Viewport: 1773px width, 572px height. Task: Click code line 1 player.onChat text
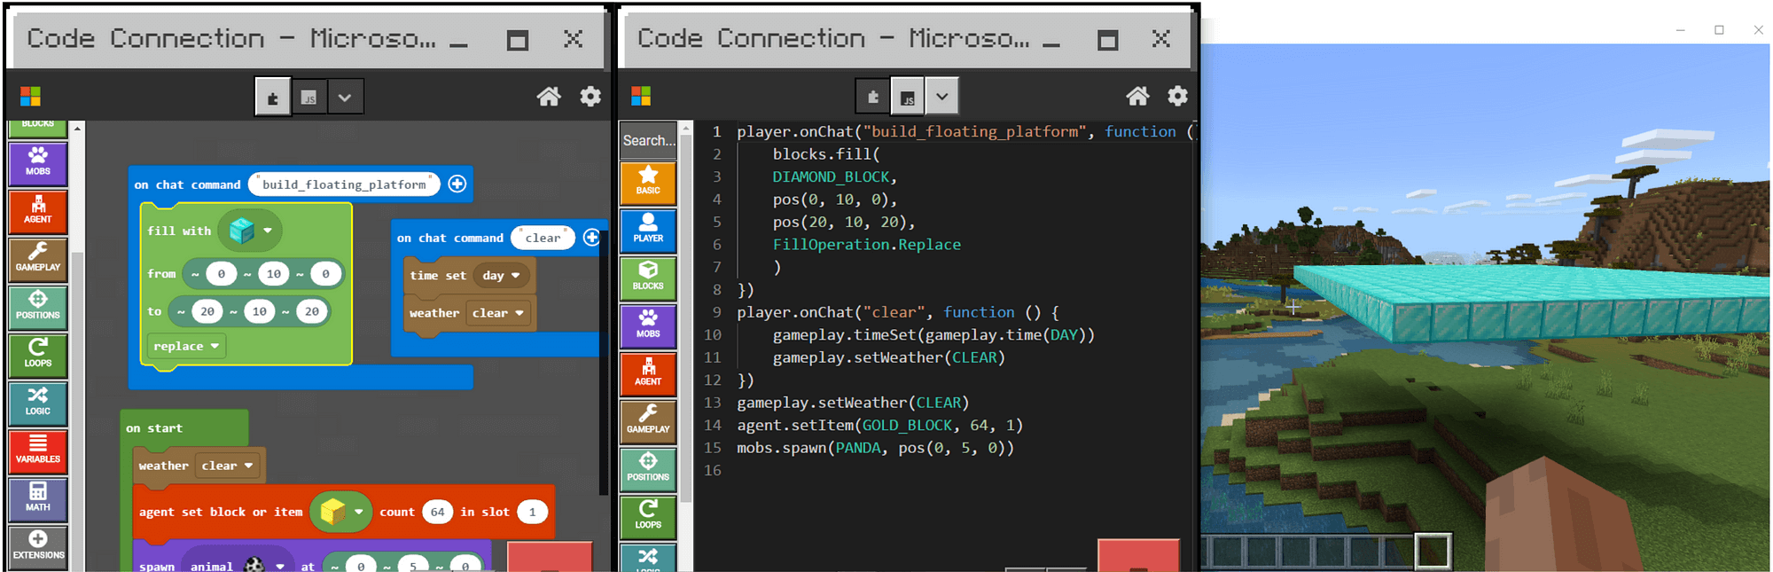[x=794, y=131]
